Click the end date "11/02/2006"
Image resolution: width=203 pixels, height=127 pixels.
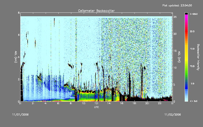tap(173, 115)
